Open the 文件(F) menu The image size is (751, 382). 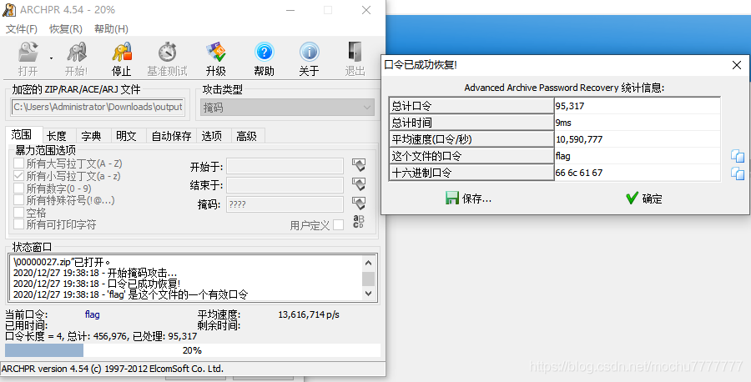[x=22, y=29]
